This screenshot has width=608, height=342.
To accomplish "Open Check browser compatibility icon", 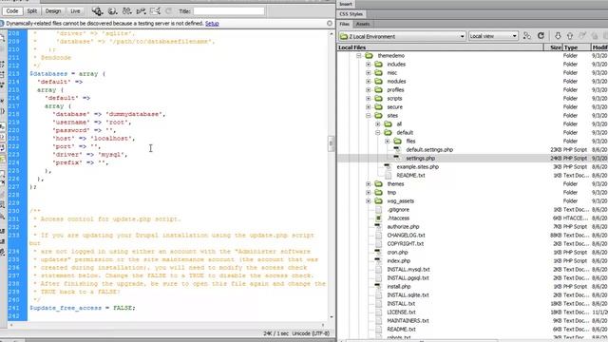I will [155, 11].
